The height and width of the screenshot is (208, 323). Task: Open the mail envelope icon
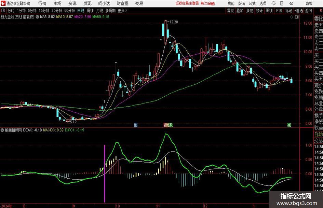point(291,3)
